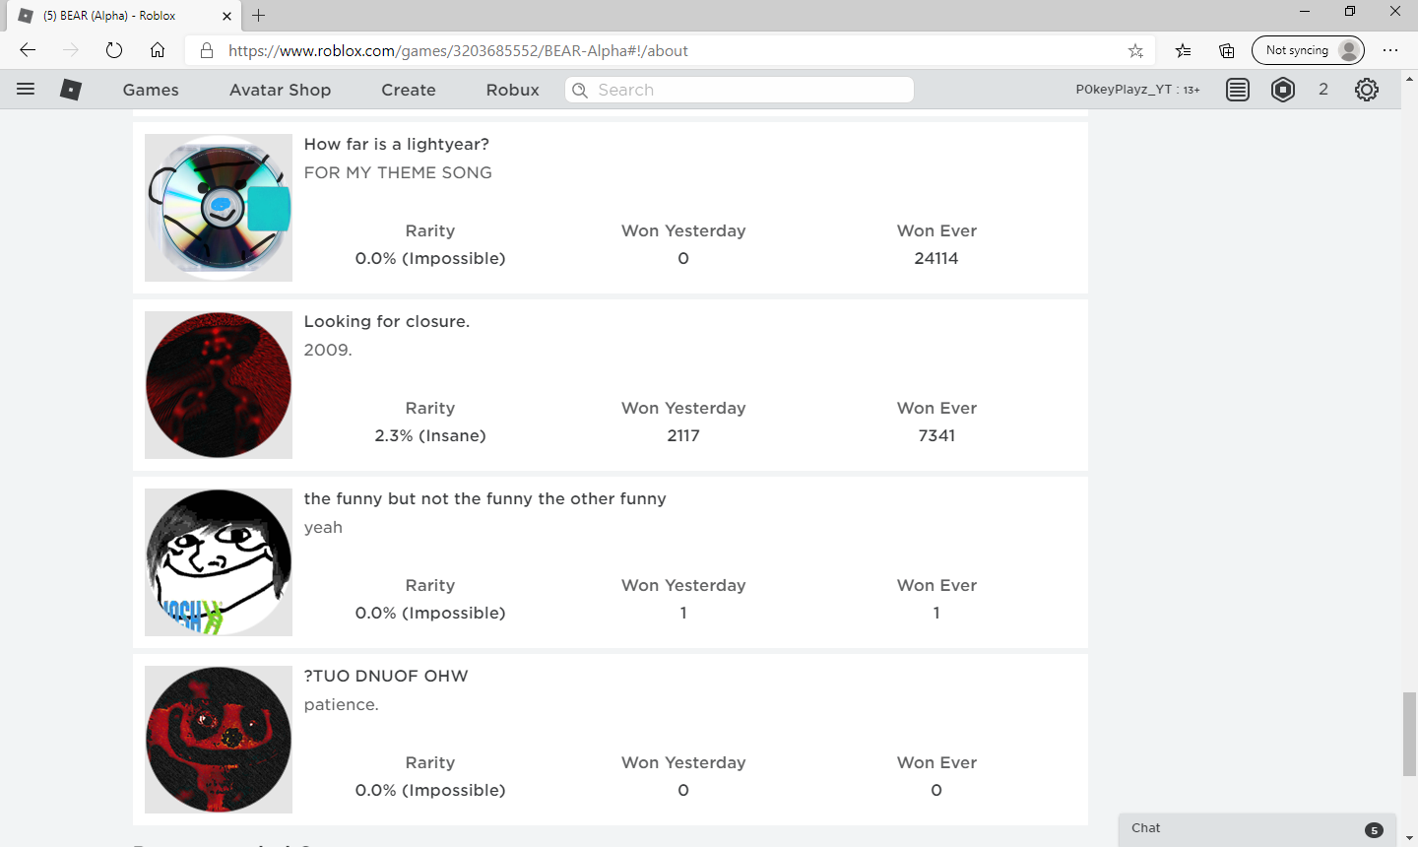This screenshot has width=1418, height=847.
Task: Go to the Games menu
Action: coord(151,90)
